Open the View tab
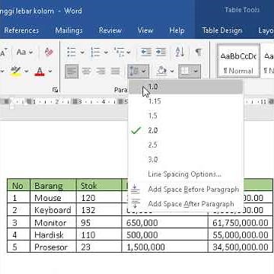 [x=145, y=30]
